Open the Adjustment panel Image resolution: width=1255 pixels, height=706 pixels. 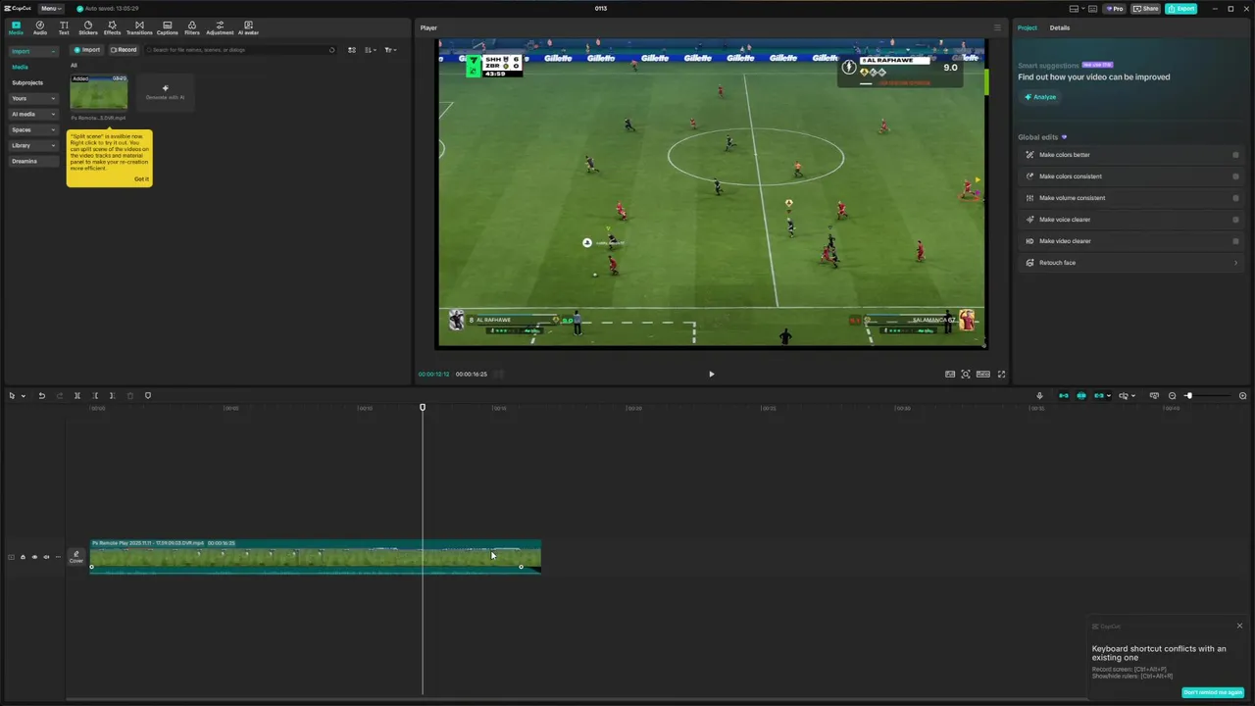(x=220, y=27)
